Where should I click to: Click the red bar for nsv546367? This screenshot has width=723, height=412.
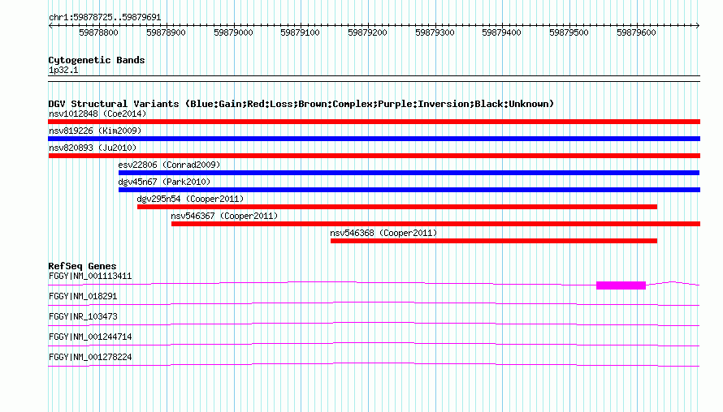435,224
